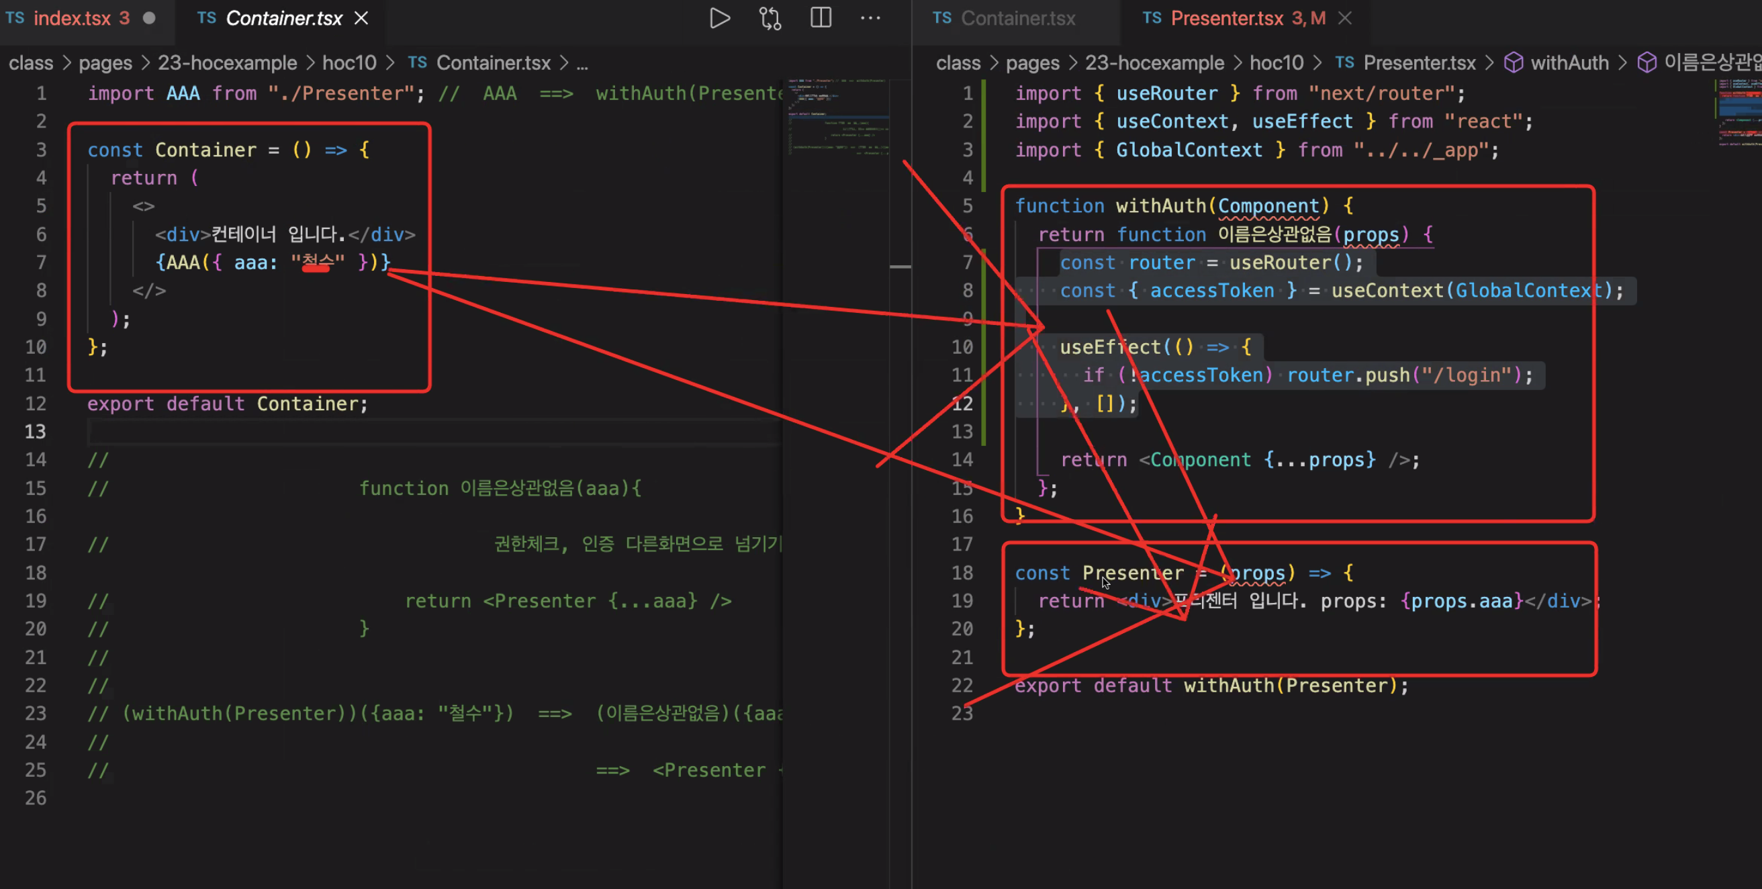Image resolution: width=1762 pixels, height=889 pixels.
Task: Click the unsaved dot on index.tsx tab
Action: pos(149,18)
